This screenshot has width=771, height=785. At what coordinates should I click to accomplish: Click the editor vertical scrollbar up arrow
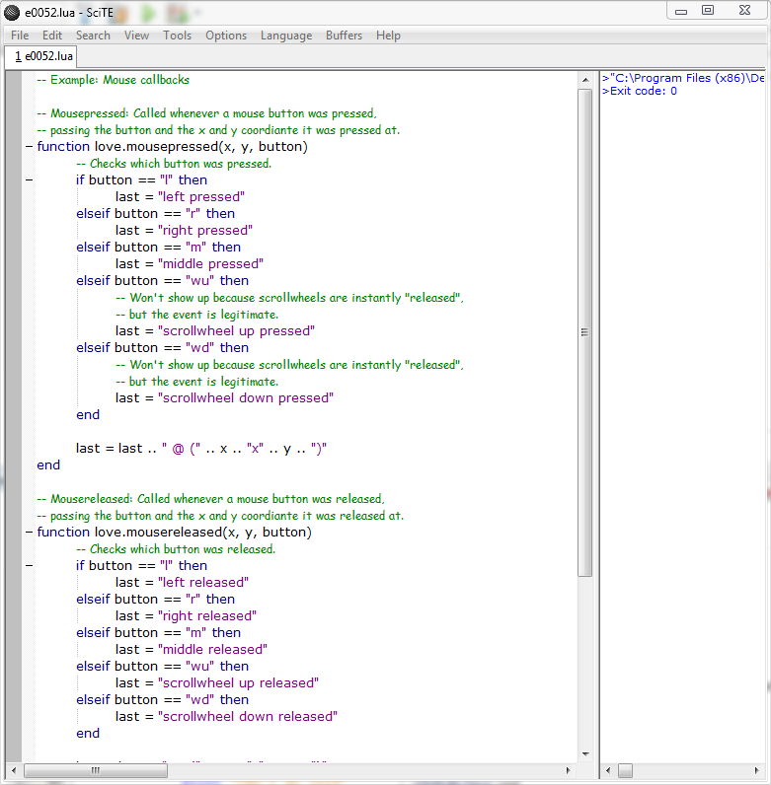click(584, 79)
